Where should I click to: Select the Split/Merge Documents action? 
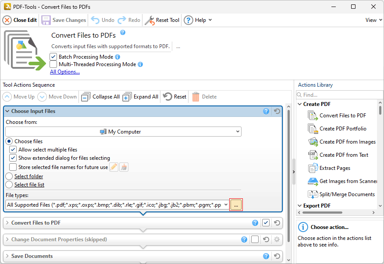pos(341,194)
